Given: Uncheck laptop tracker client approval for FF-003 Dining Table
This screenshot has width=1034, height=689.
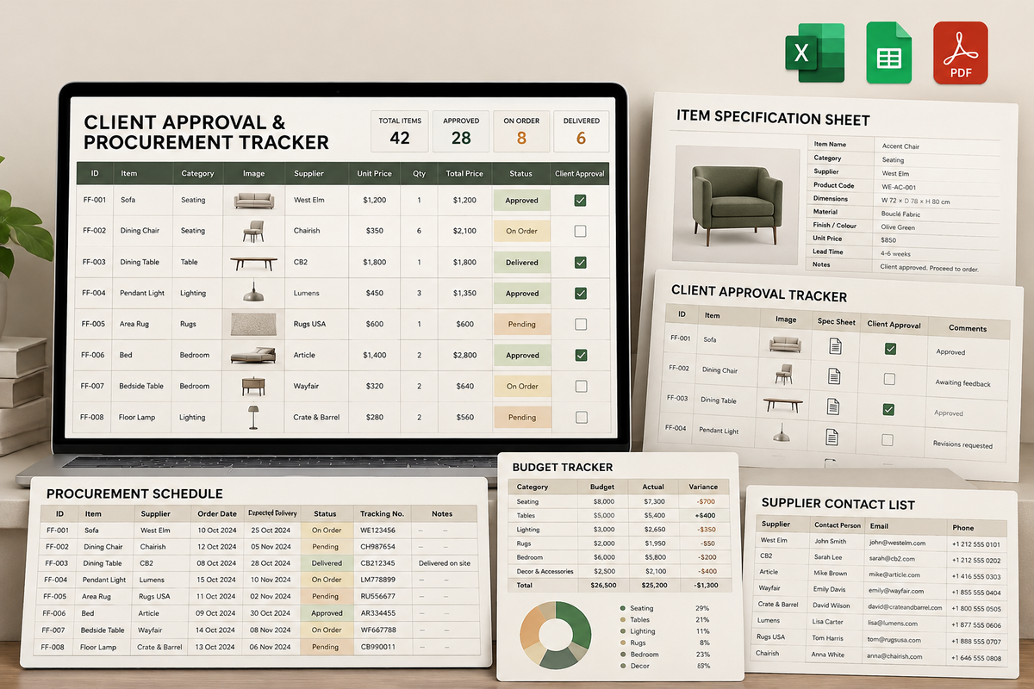Looking at the screenshot, I should (581, 262).
